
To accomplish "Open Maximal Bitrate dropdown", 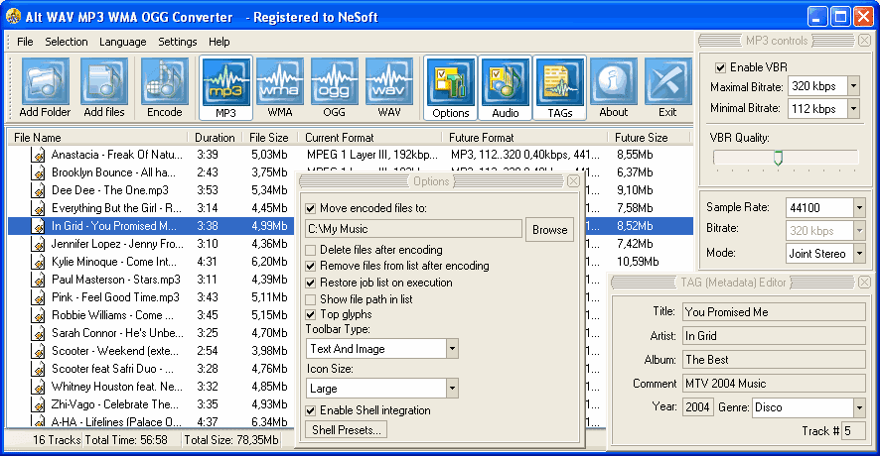I will 853,86.
